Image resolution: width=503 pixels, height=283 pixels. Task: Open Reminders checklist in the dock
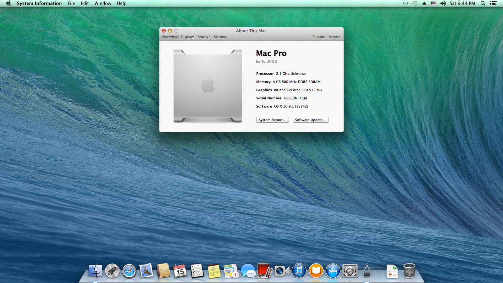coord(197,271)
